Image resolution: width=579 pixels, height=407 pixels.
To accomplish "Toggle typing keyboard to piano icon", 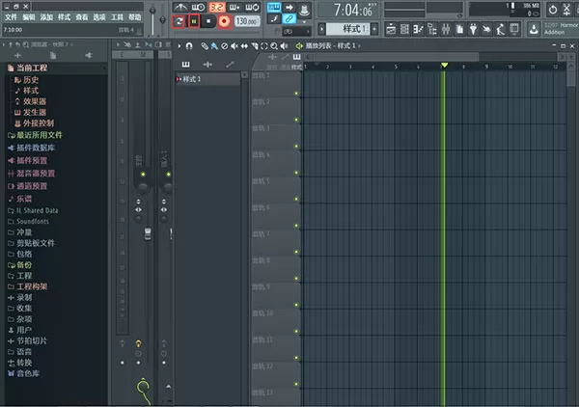I will [x=274, y=7].
